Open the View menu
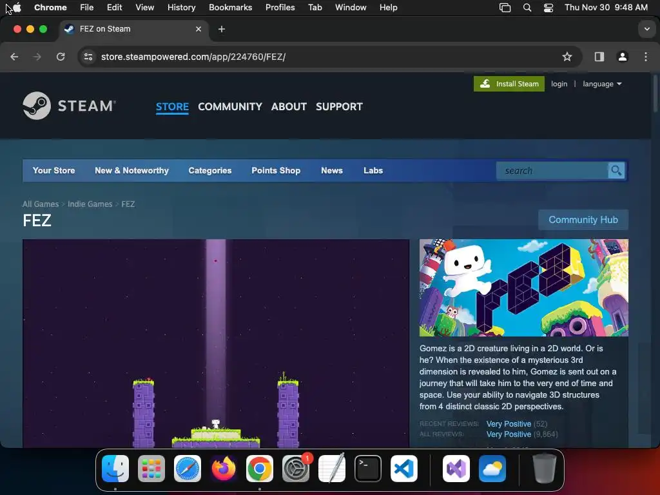660x495 pixels. 145,8
